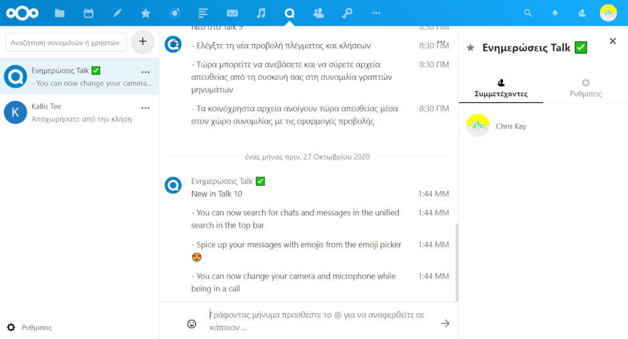Screen dimensions: 628x339
Task: Expand the more apps ellipsis menu
Action: [376, 13]
